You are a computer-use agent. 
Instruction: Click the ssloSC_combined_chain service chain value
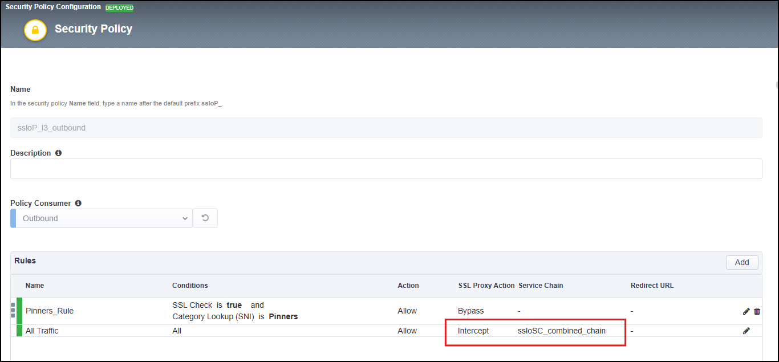point(562,331)
